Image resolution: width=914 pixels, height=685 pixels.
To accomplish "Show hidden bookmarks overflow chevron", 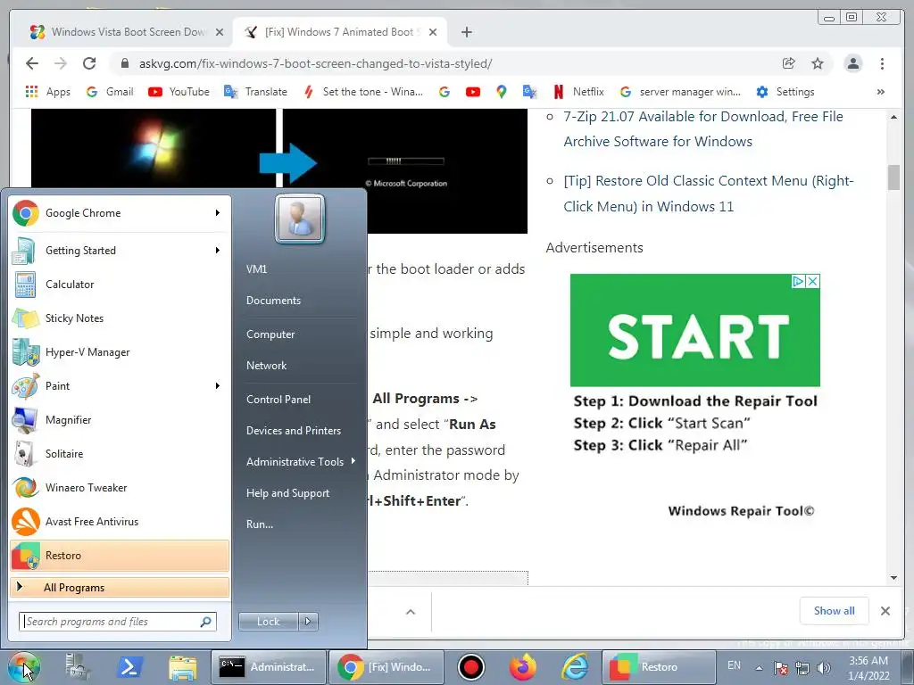I will (x=881, y=92).
